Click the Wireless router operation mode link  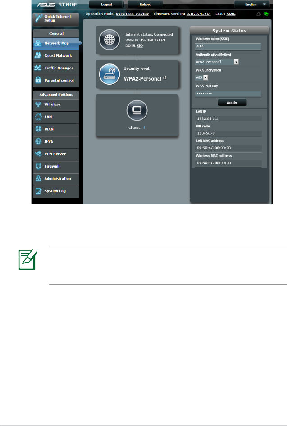(132, 14)
